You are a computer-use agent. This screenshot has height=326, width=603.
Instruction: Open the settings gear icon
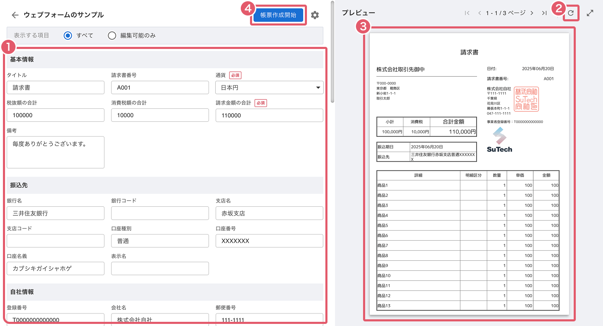coord(315,15)
